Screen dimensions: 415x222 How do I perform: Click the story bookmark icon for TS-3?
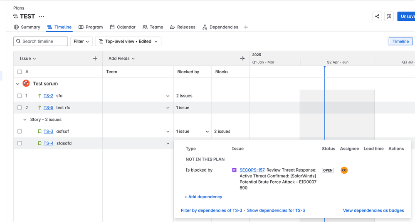point(40,131)
